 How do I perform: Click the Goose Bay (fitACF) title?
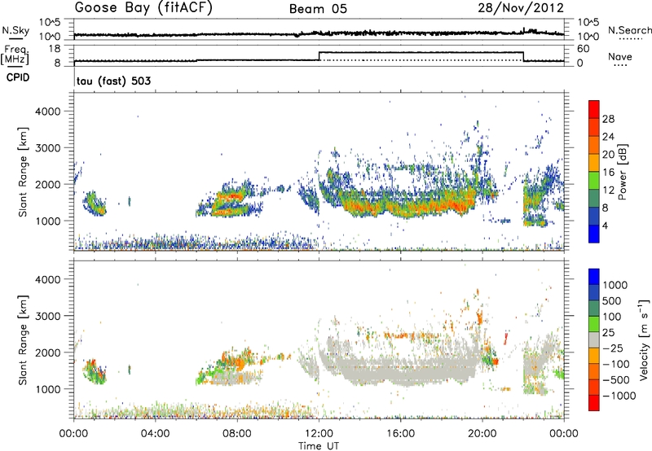point(143,8)
